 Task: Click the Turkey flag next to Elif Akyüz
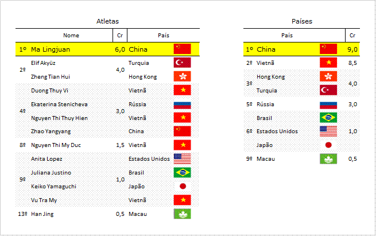(x=182, y=63)
